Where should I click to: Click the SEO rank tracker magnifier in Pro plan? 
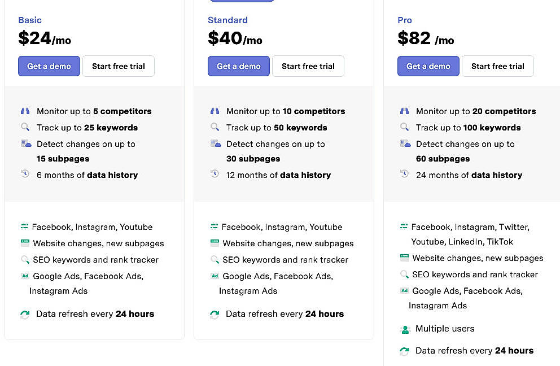[404, 274]
